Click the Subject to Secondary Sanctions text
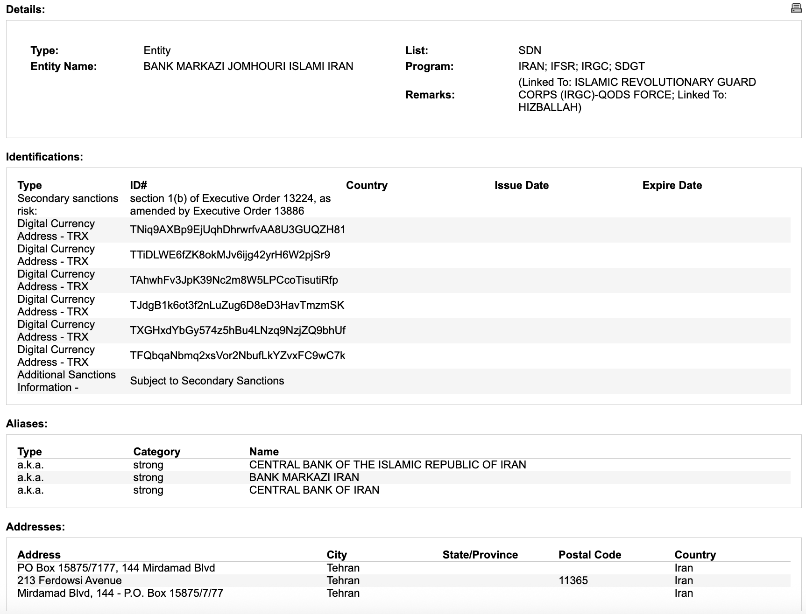The width and height of the screenshot is (806, 614). (207, 381)
